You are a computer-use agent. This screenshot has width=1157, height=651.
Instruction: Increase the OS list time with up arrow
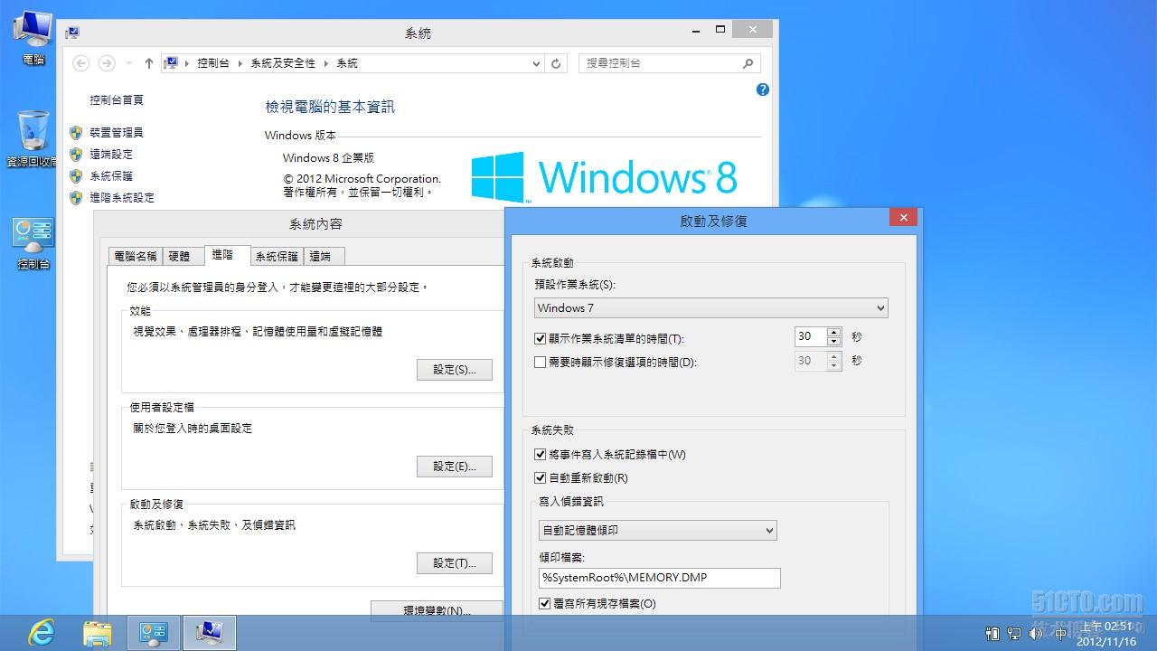(833, 332)
